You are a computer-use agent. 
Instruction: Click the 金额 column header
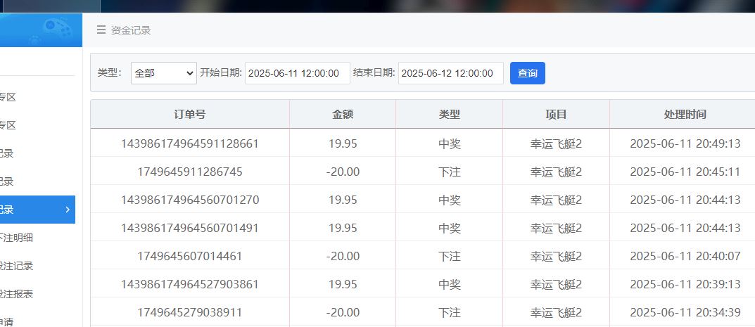pyautogui.click(x=343, y=114)
